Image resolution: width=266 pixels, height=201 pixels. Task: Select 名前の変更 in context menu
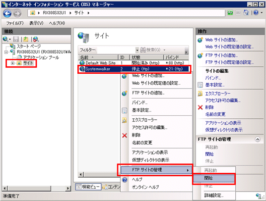point(142,143)
